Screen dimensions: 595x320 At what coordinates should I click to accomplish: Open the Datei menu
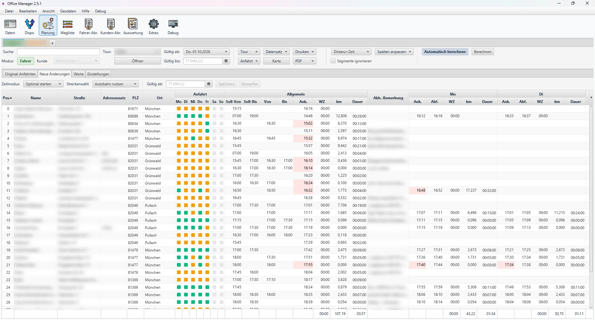click(x=9, y=11)
